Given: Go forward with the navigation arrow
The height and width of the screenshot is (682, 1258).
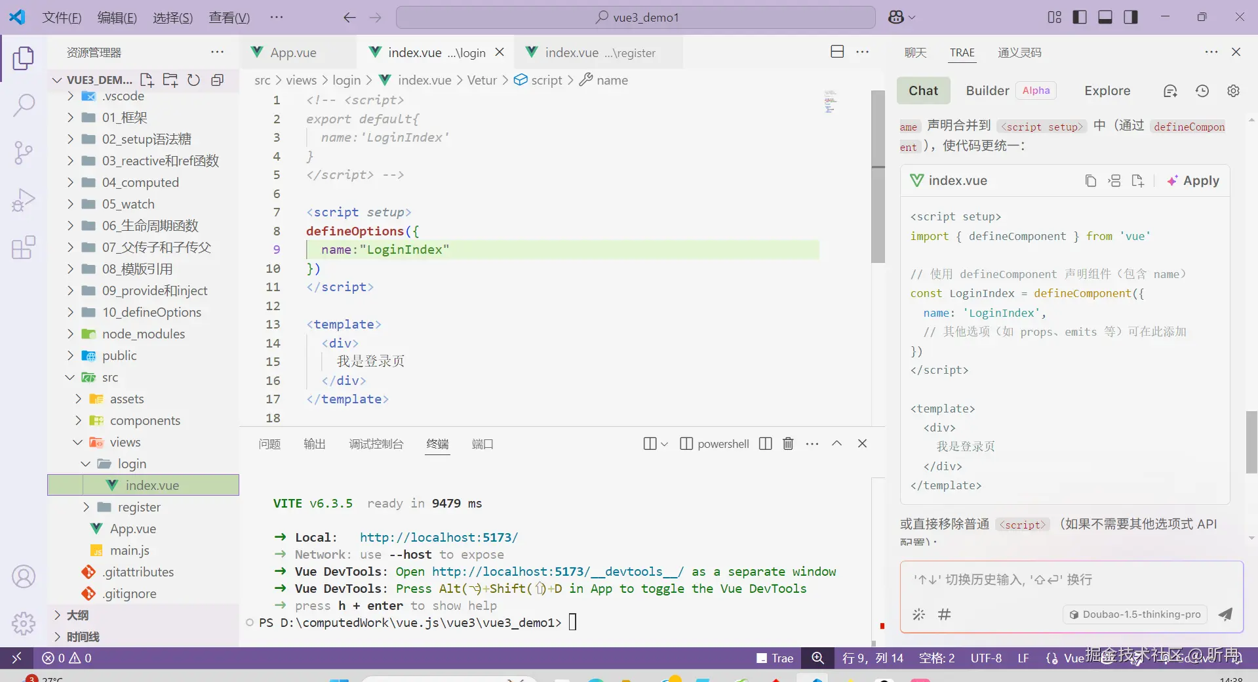Looking at the screenshot, I should (376, 18).
